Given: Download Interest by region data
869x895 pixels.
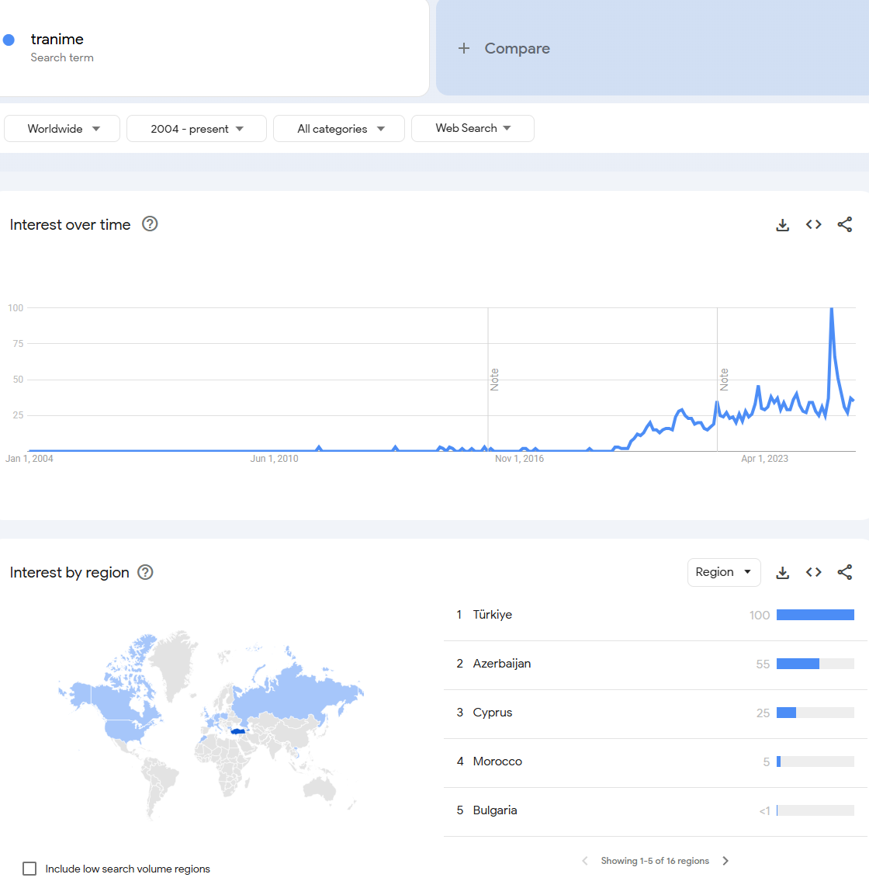Looking at the screenshot, I should pos(782,573).
